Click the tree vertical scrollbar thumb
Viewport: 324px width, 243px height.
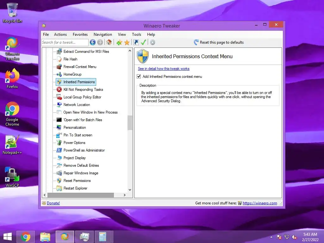[x=130, y=123]
